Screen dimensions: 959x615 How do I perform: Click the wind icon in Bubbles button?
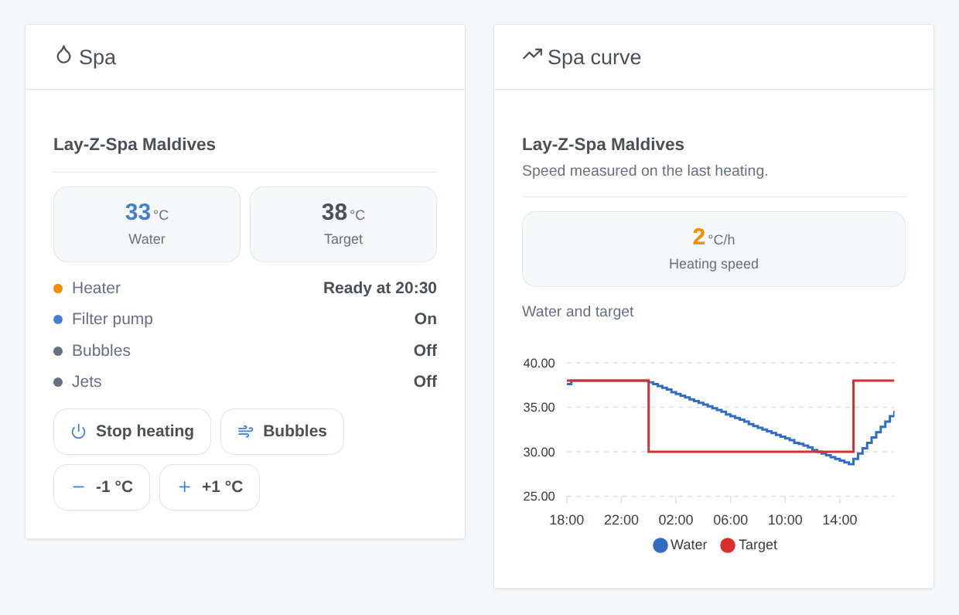pos(245,432)
